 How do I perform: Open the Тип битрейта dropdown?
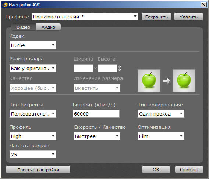coord(33,114)
